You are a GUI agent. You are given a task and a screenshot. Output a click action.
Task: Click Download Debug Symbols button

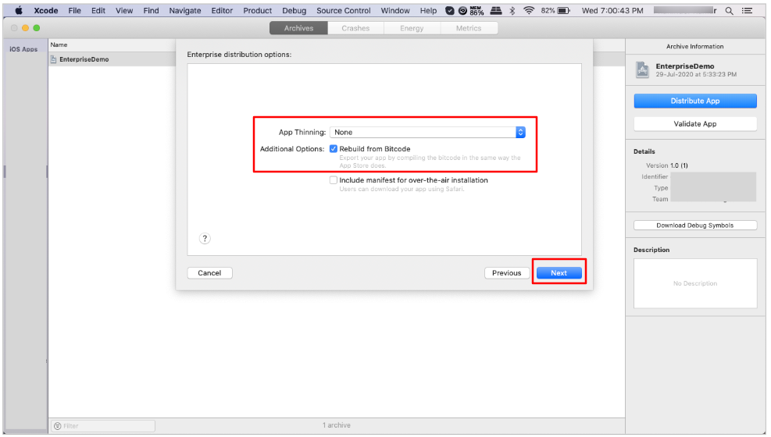tap(694, 226)
